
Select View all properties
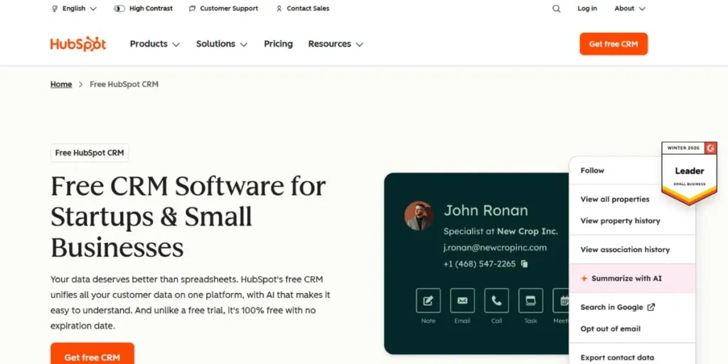(x=615, y=199)
